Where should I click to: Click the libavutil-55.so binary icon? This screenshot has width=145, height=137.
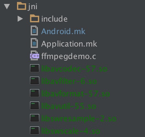pos(35,106)
